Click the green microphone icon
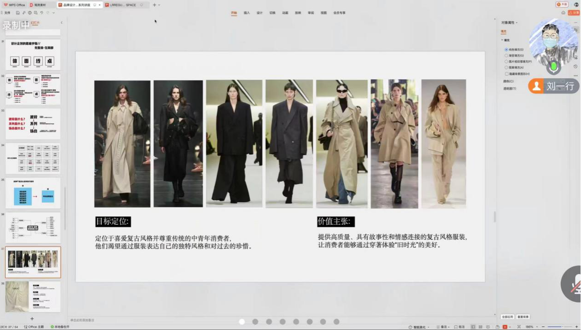 [x=553, y=67]
